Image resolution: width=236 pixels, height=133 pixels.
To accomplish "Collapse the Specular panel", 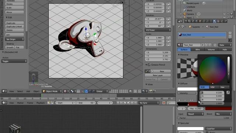I will point(179,123).
